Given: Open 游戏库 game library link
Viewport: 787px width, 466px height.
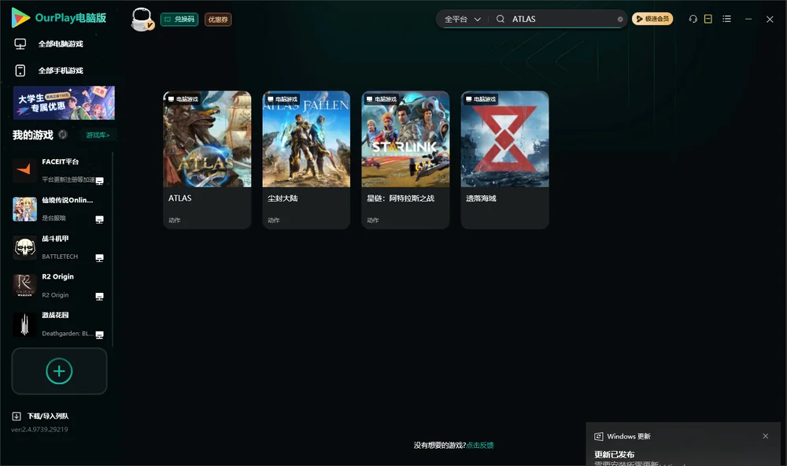Looking at the screenshot, I should (x=98, y=135).
